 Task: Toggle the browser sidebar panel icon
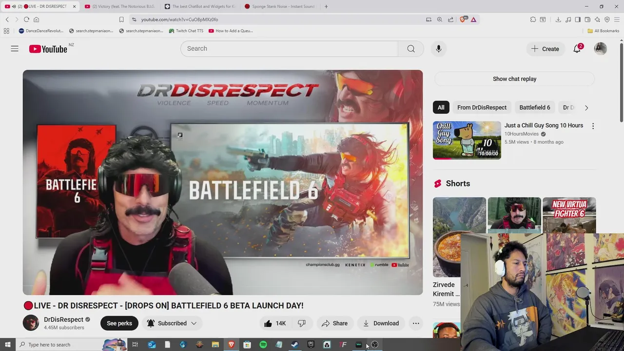click(x=578, y=19)
